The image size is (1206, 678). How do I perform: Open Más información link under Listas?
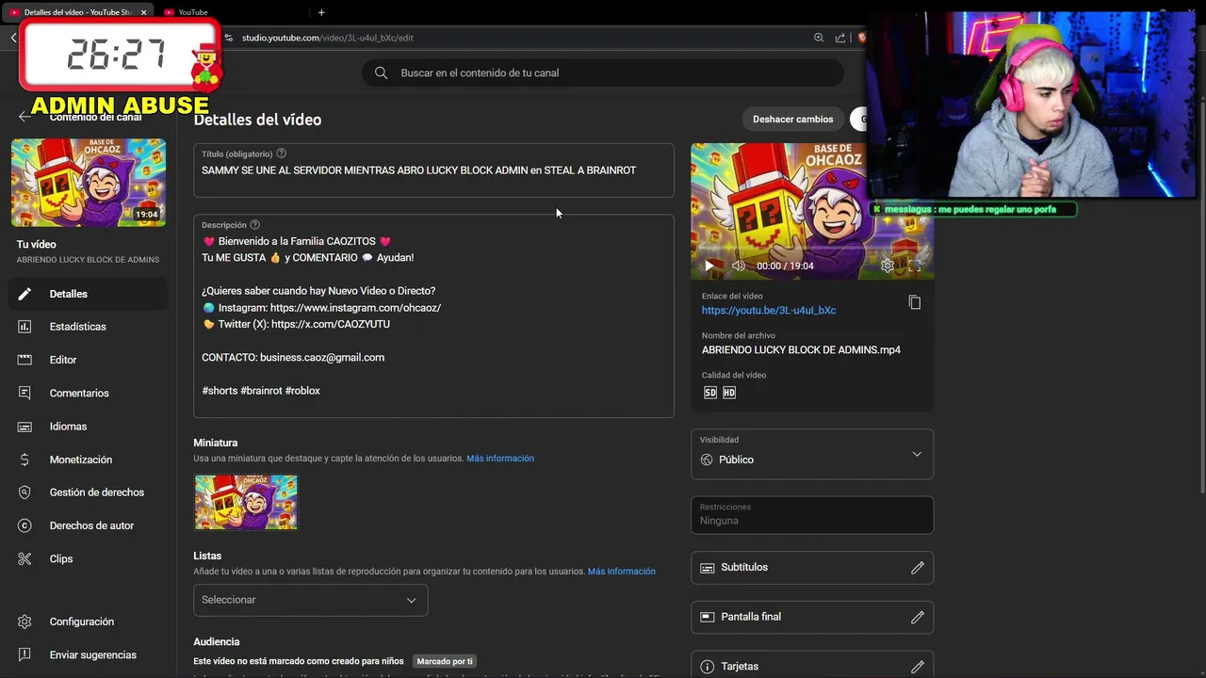(622, 572)
